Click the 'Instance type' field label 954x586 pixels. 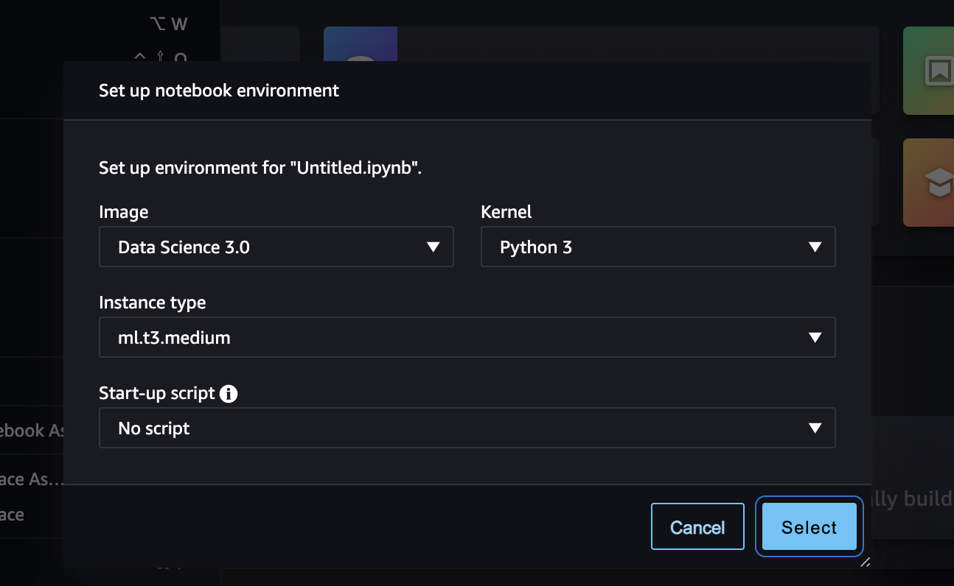(x=152, y=303)
